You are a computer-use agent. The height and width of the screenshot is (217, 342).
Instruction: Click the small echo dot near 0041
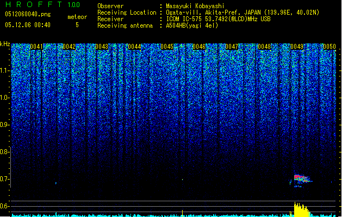[x=56, y=183]
